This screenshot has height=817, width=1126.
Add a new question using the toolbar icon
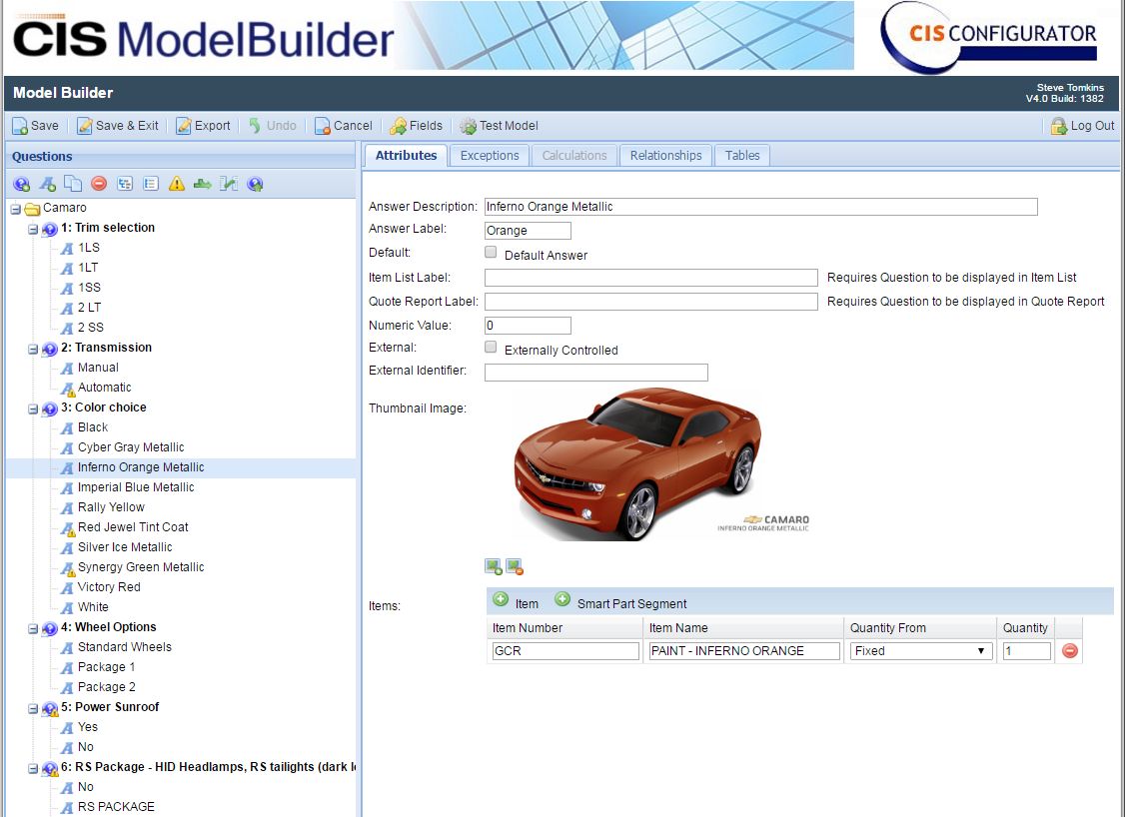22,185
